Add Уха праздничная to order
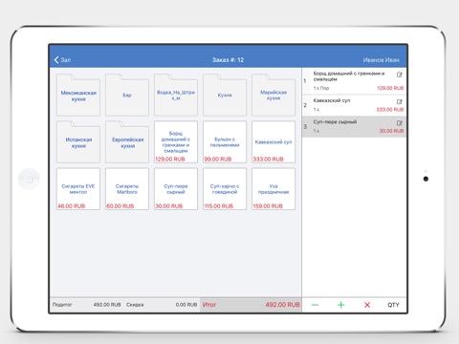 (x=273, y=189)
